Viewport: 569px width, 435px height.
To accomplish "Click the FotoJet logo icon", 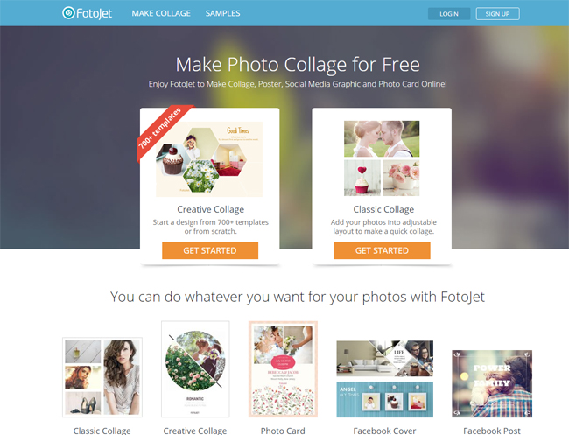I will pyautogui.click(x=68, y=13).
